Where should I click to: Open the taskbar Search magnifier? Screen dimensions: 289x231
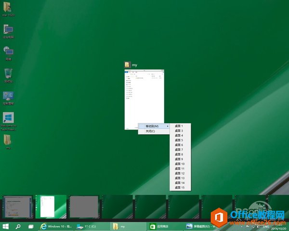(18, 226)
